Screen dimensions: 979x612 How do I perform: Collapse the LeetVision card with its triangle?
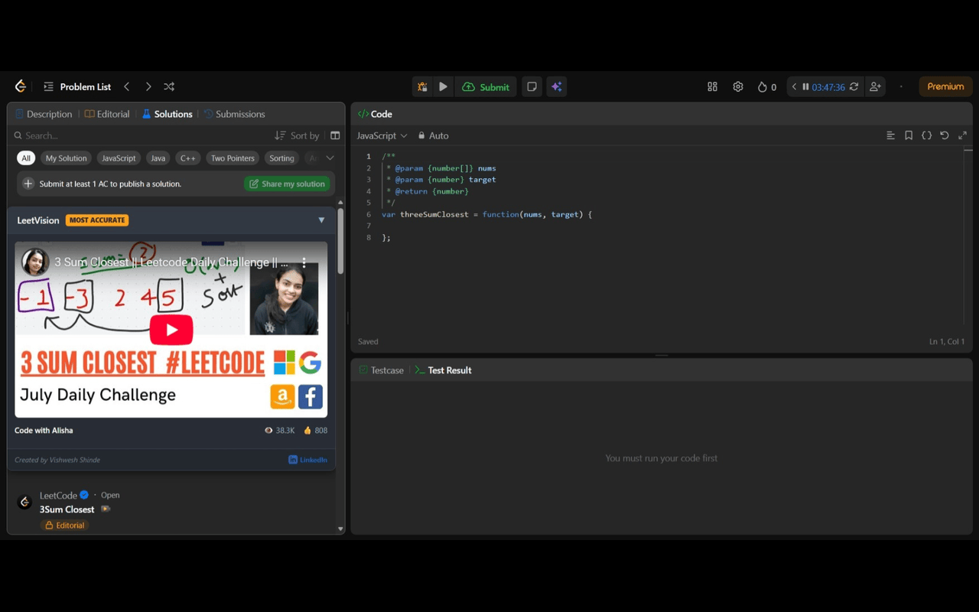tap(321, 220)
